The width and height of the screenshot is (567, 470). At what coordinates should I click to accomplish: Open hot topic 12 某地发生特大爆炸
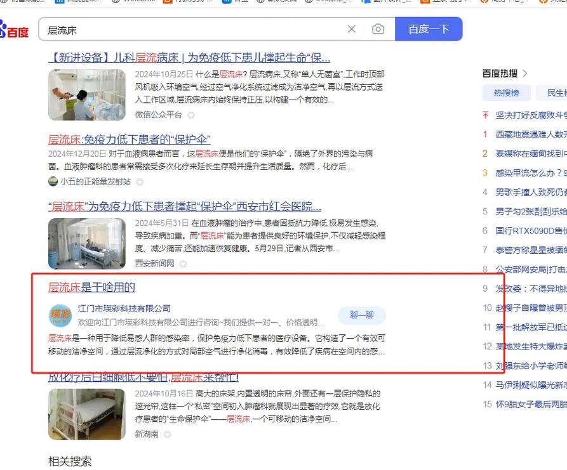coord(531,346)
